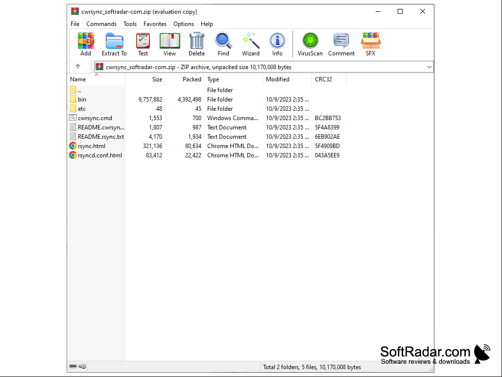Click the key password icon in status bar

tap(82, 366)
